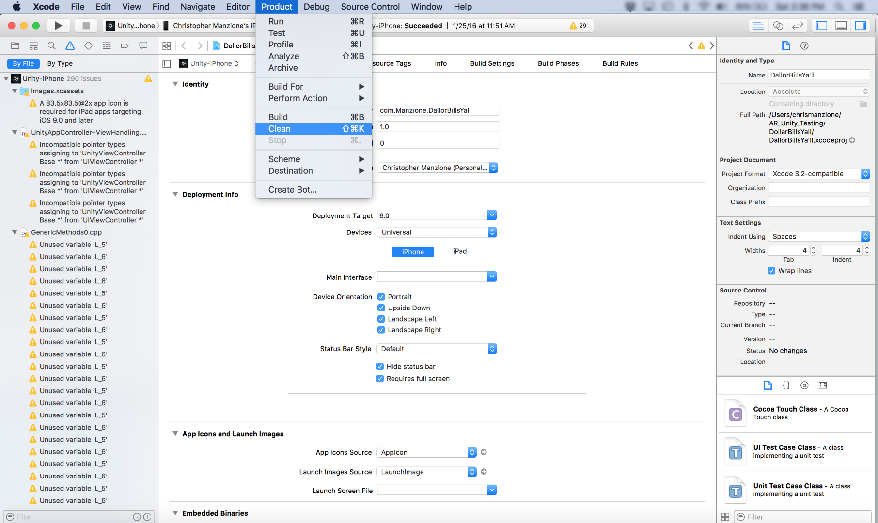
Task: Open the Find navigator magnifier icon
Action: [x=51, y=46]
